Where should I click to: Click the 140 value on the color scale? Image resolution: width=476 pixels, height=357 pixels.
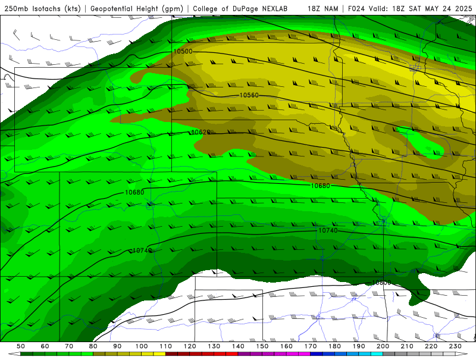click(238, 346)
